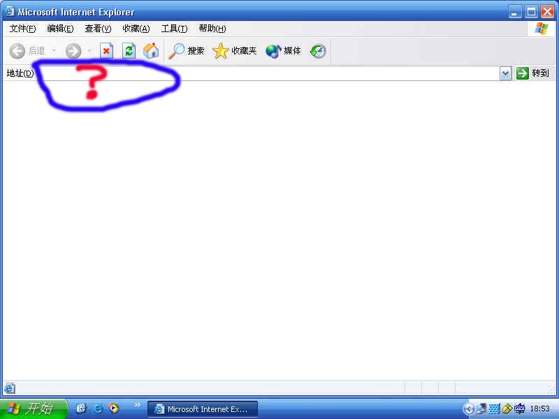
Task: Click the title bar IE document icon
Action: (x=9, y=11)
